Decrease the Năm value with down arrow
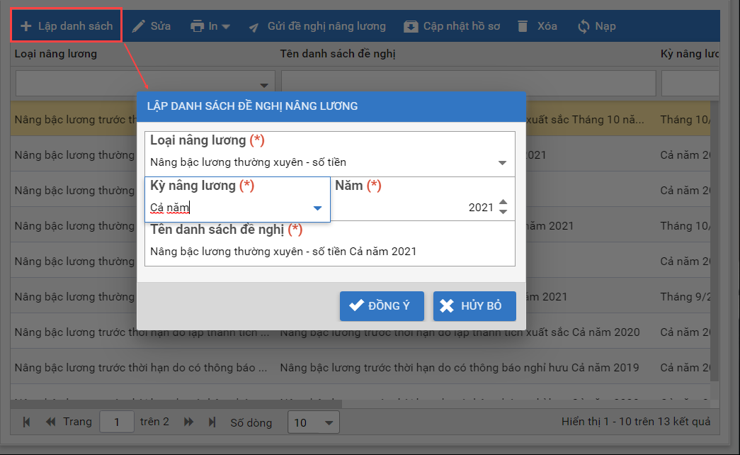This screenshot has height=455, width=740. [503, 212]
